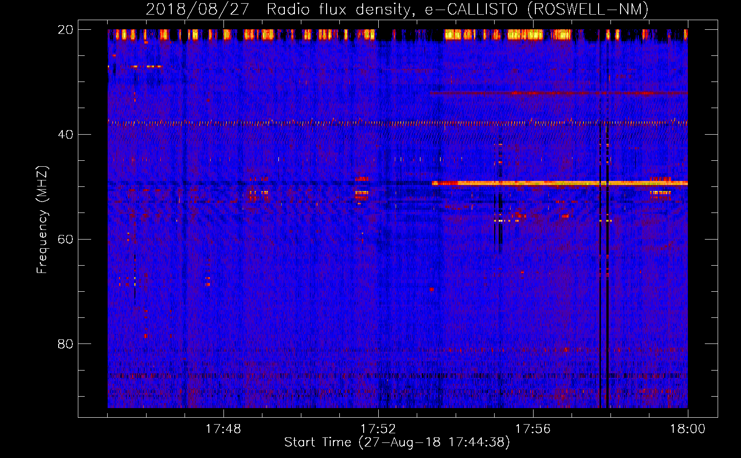Click the bright yellow emission band near 49 MHz
Image resolution: width=741 pixels, height=458 pixels.
coord(559,183)
